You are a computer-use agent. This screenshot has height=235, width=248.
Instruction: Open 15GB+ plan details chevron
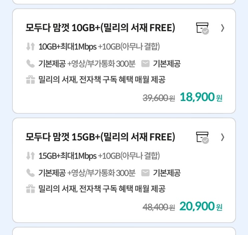tap(223, 137)
